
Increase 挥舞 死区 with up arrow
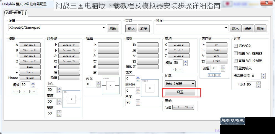(99, 83)
